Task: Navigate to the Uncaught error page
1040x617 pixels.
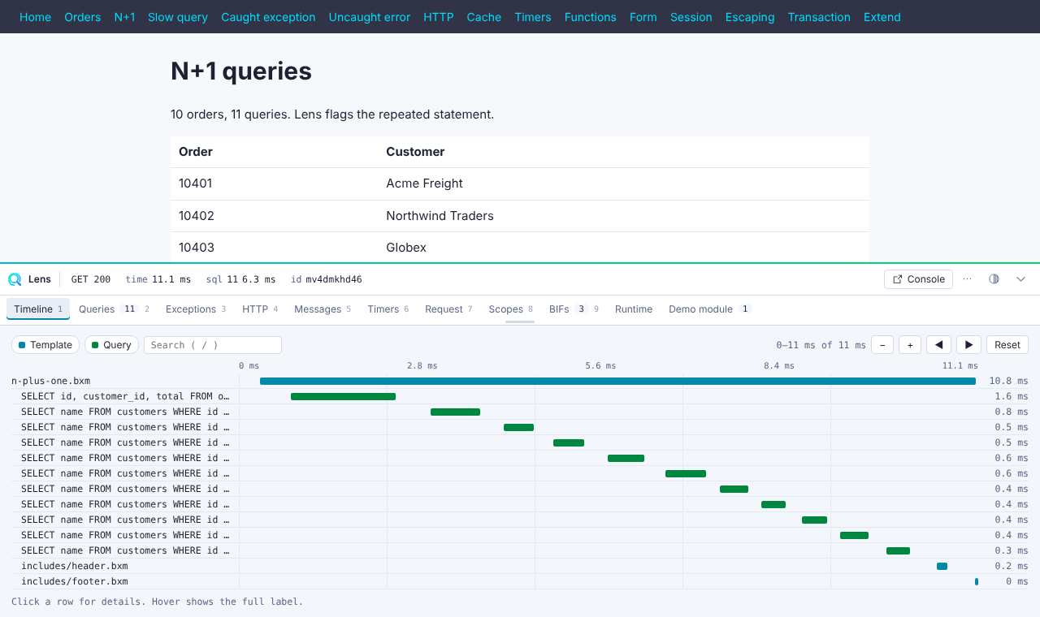Action: pyautogui.click(x=370, y=17)
